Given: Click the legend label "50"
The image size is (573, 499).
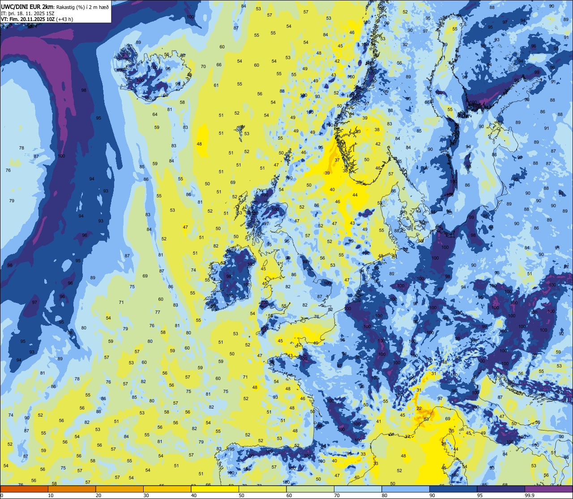Looking at the screenshot, I should [241, 495].
